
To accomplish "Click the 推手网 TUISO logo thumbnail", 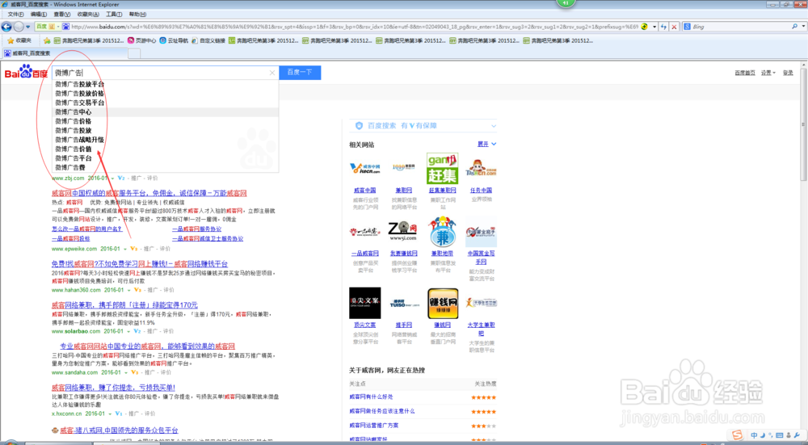I will pyautogui.click(x=403, y=303).
